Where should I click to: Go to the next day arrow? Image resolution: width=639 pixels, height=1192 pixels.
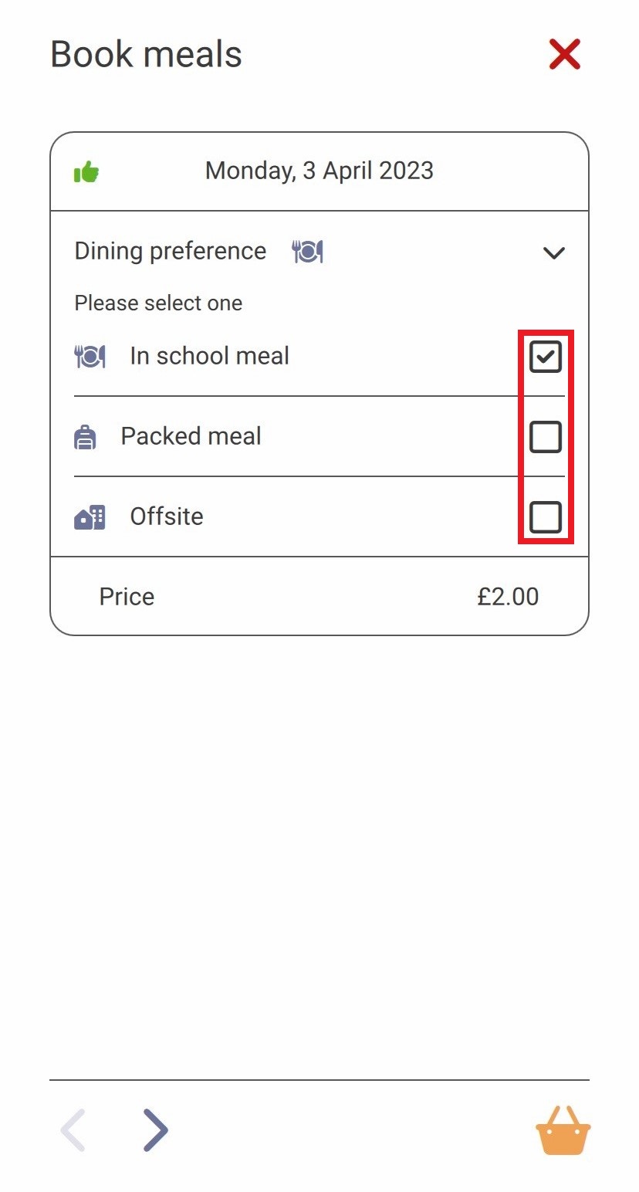[155, 1130]
